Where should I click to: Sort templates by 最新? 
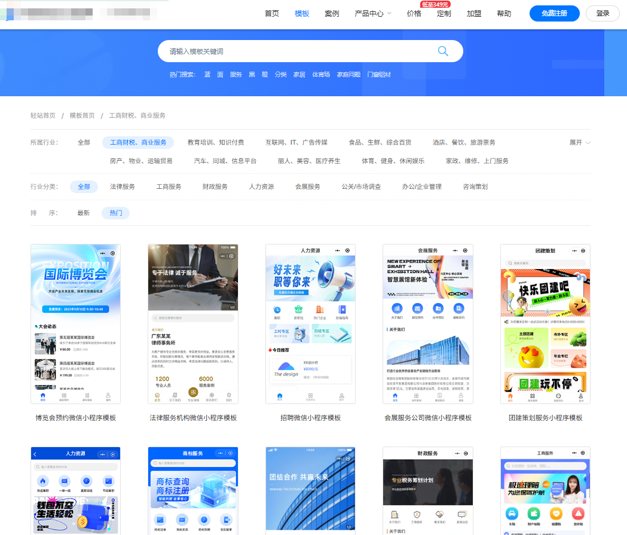[84, 213]
